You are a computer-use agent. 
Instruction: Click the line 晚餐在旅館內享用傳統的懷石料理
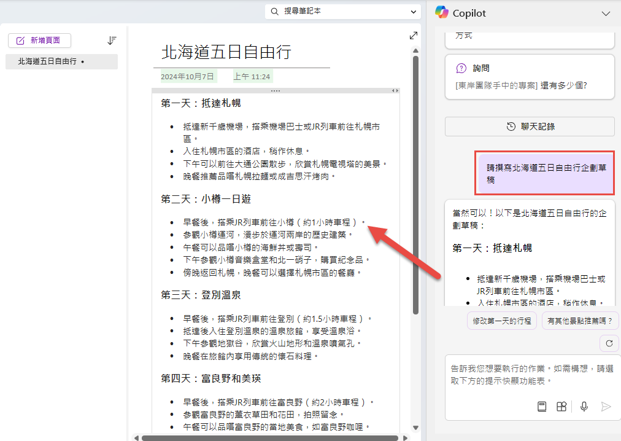coord(250,356)
